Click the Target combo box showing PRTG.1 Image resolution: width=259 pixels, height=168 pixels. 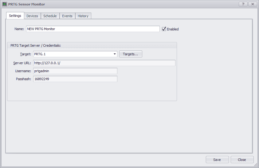pos(75,54)
